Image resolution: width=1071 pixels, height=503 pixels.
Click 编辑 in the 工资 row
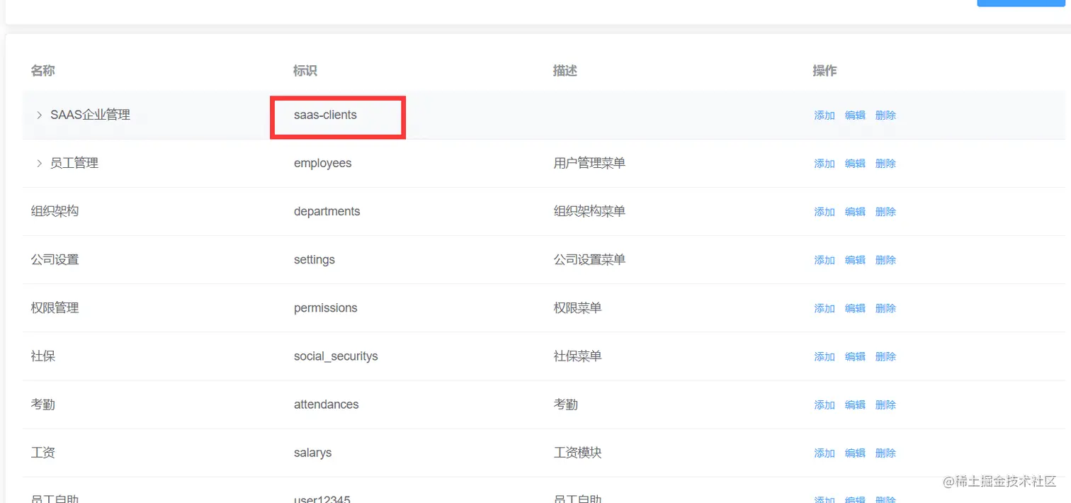pos(855,453)
